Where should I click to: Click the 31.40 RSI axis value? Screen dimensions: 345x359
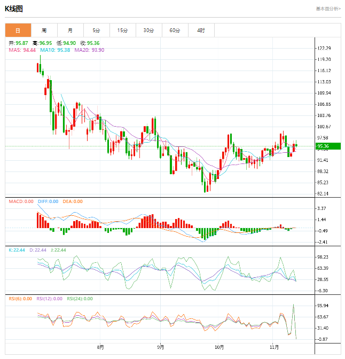(323, 328)
